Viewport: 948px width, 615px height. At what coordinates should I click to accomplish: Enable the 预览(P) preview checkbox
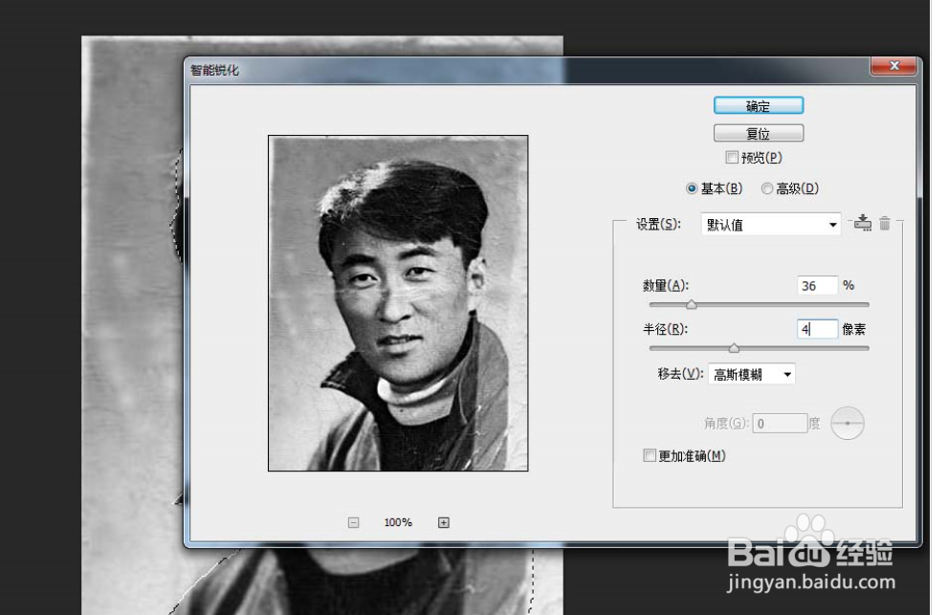click(x=732, y=157)
